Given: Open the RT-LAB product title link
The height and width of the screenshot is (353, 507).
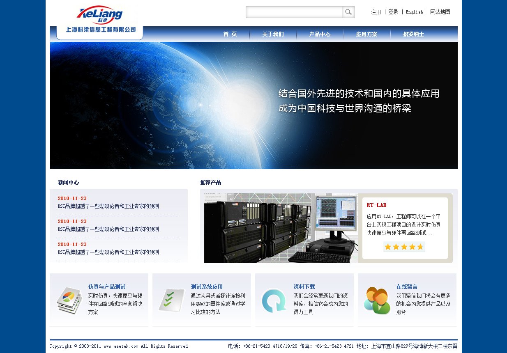Looking at the screenshot, I should click(x=376, y=205).
